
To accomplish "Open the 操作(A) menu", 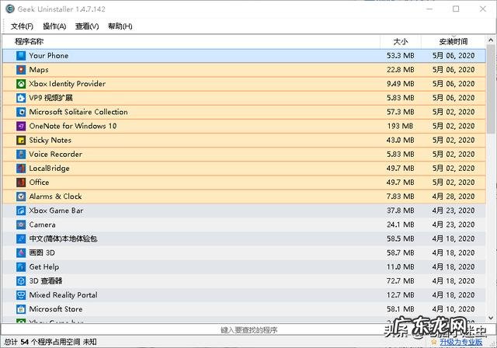I will [x=54, y=26].
